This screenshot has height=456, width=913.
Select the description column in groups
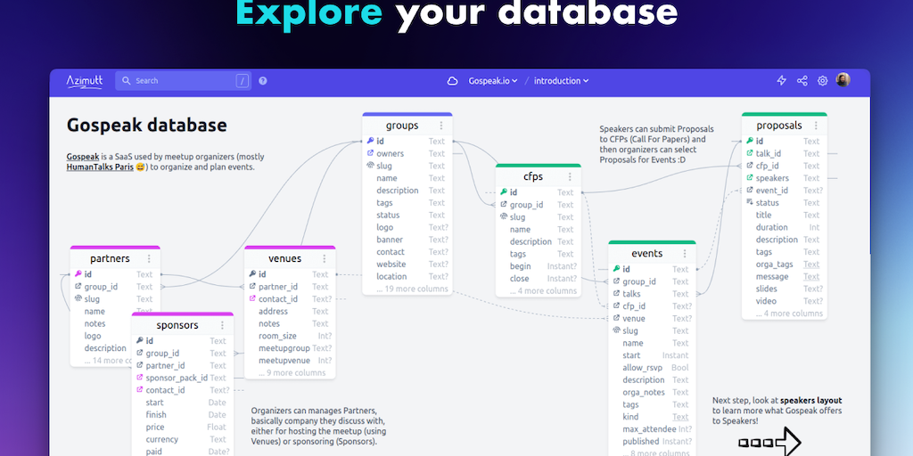point(407,191)
